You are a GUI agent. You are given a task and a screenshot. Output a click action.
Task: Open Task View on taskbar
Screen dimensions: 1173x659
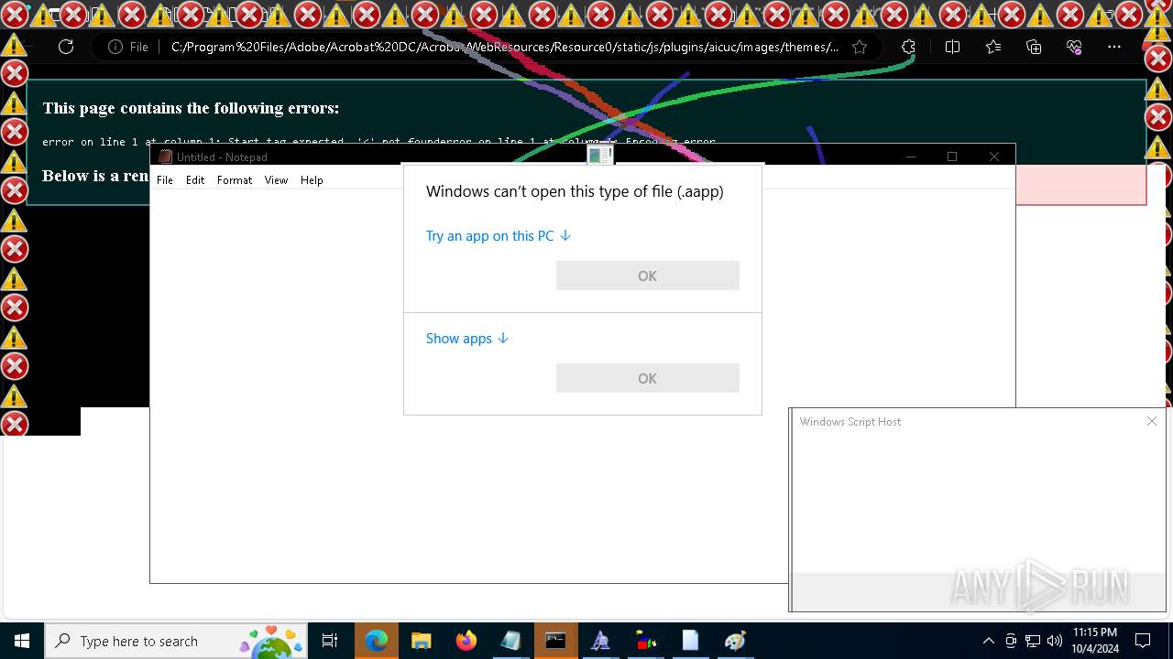(330, 641)
